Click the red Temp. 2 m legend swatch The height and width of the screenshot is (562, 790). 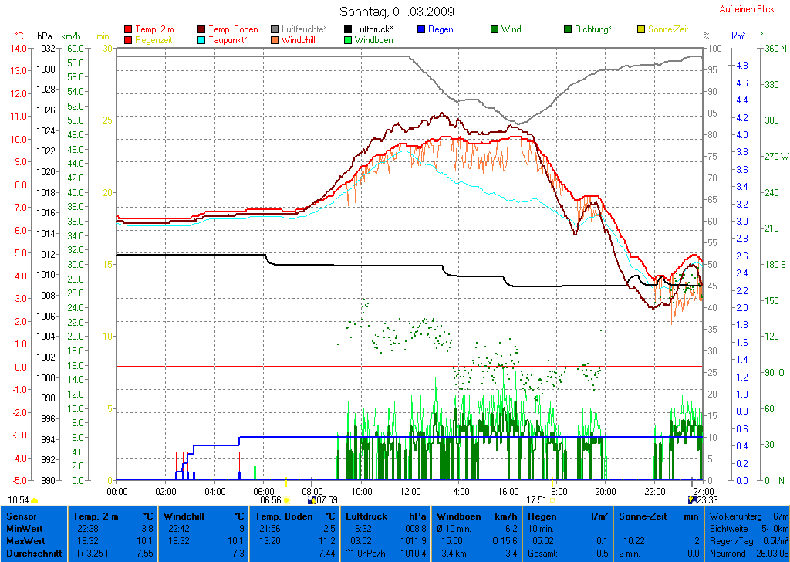(128, 29)
